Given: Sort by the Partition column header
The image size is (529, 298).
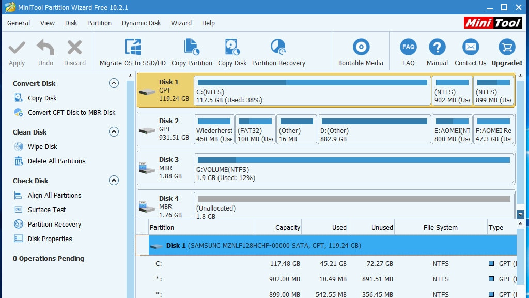Looking at the screenshot, I should coord(201,228).
